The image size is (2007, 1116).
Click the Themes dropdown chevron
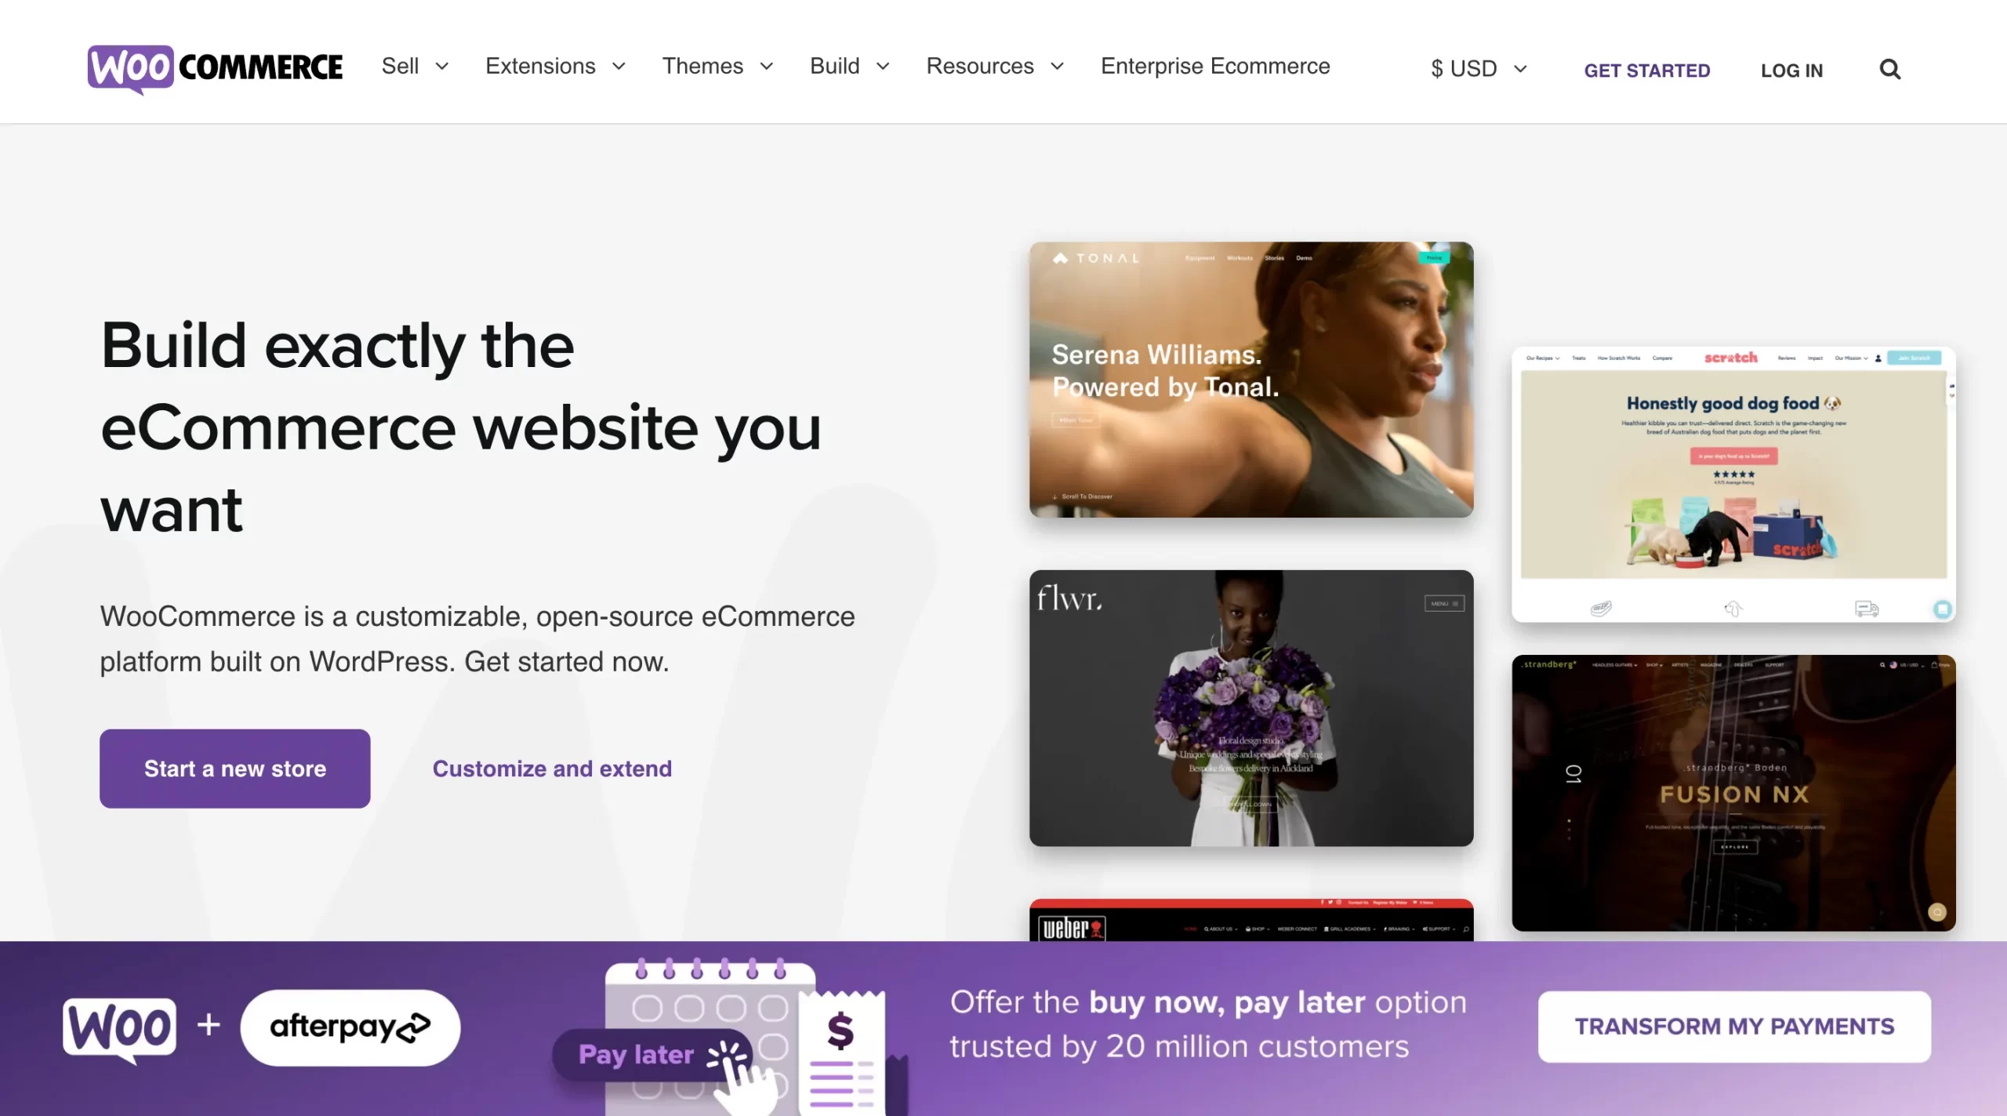(x=765, y=67)
